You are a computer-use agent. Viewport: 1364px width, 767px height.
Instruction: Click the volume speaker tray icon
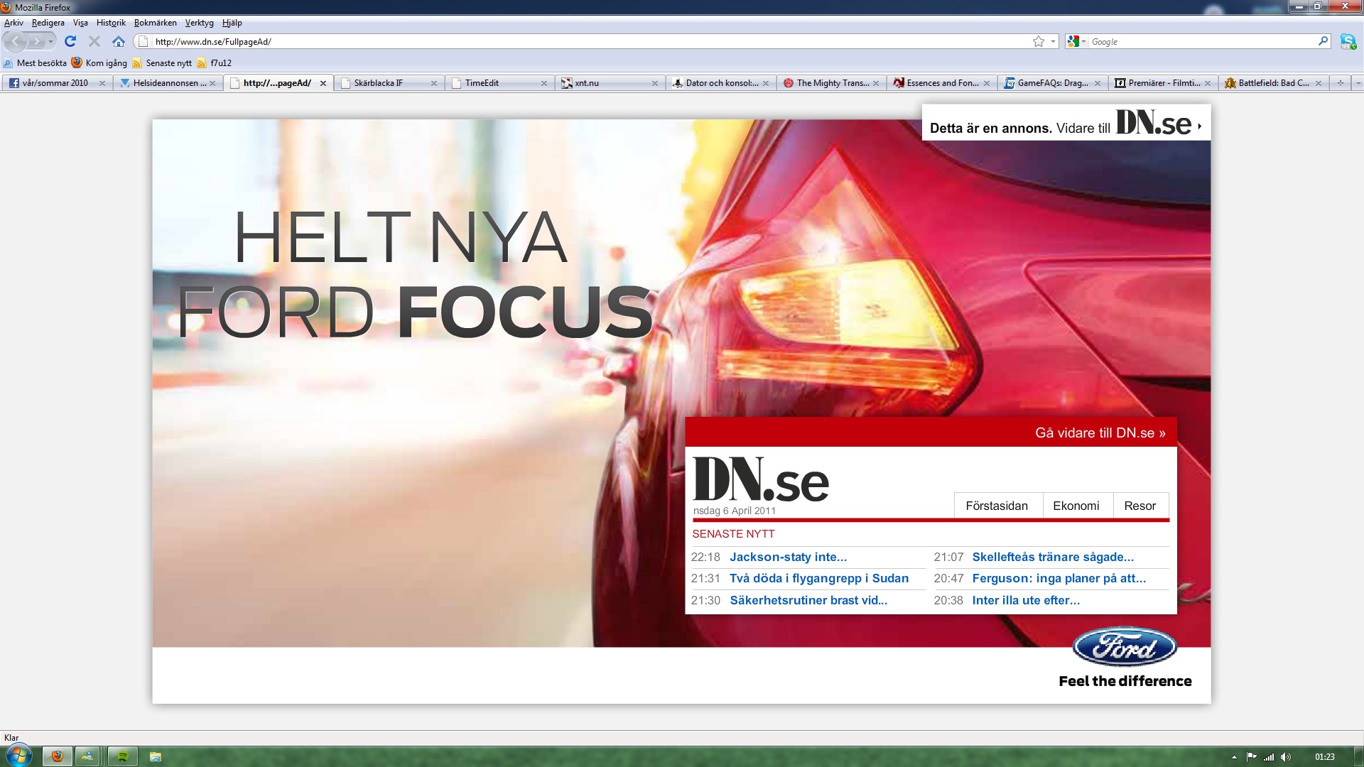[x=1286, y=757]
